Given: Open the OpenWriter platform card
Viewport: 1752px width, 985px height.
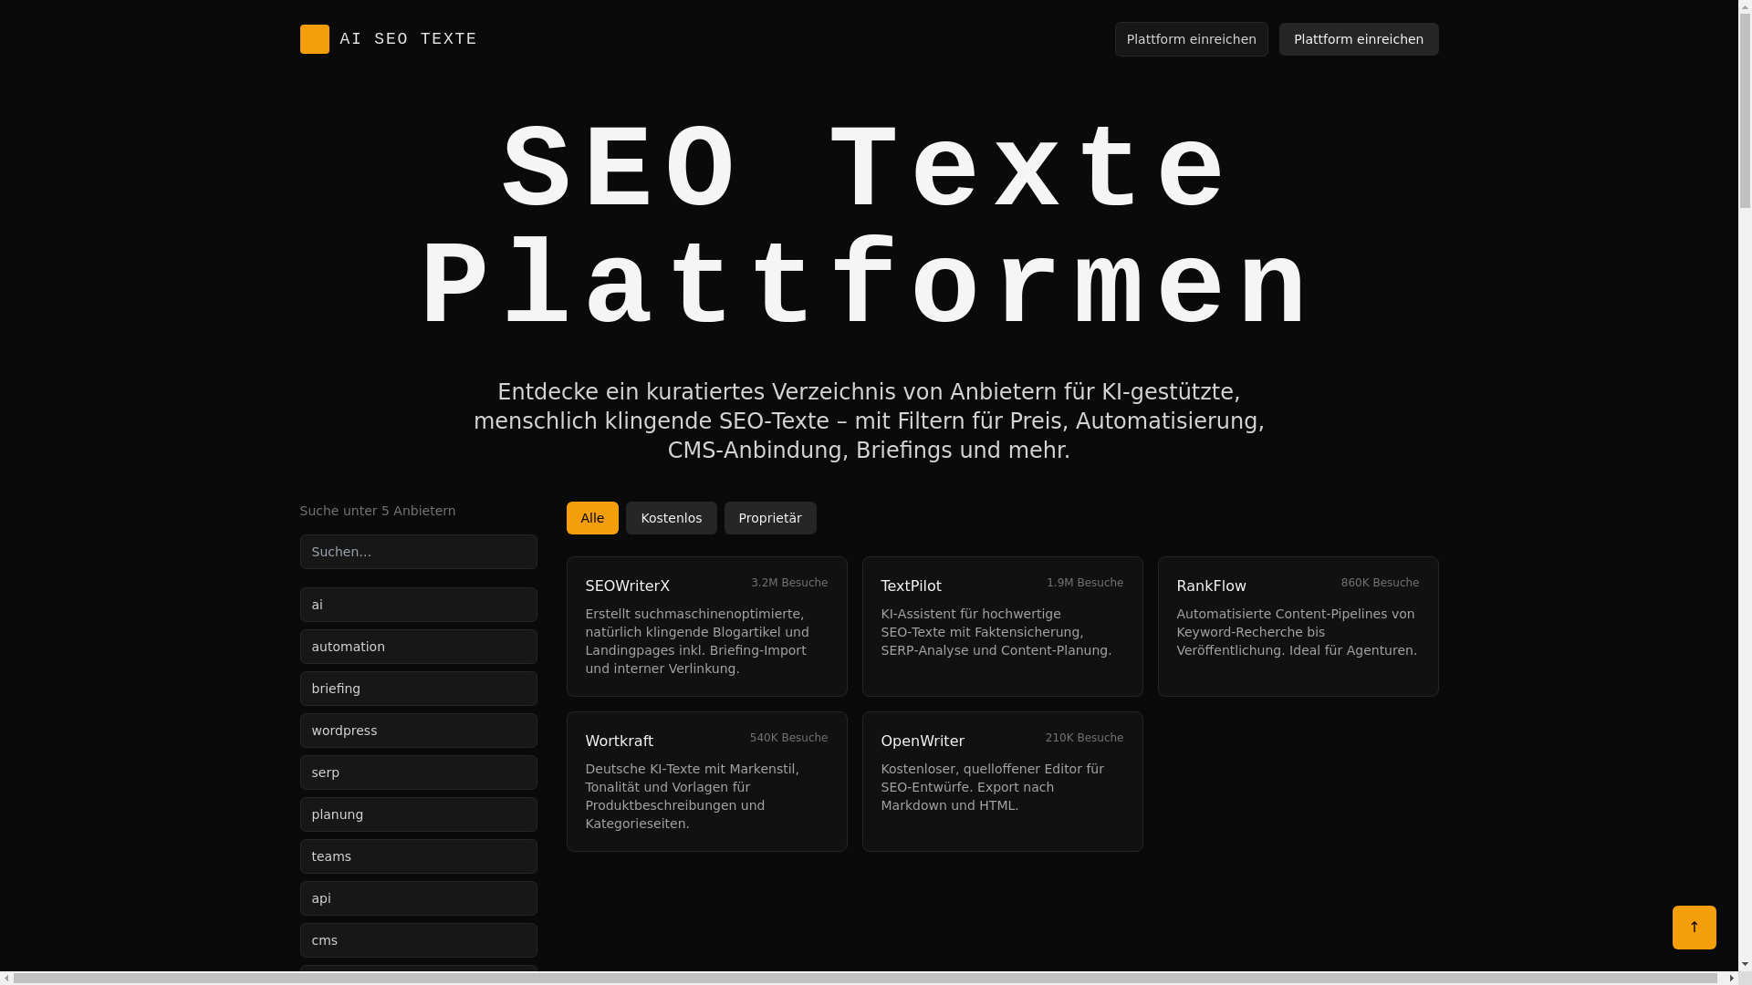Looking at the screenshot, I should point(1002,782).
